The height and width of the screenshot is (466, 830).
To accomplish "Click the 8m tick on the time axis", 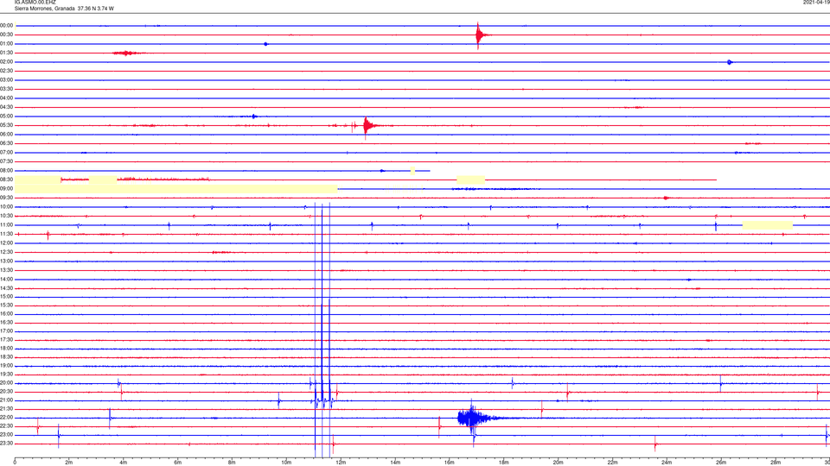I will click(232, 463).
